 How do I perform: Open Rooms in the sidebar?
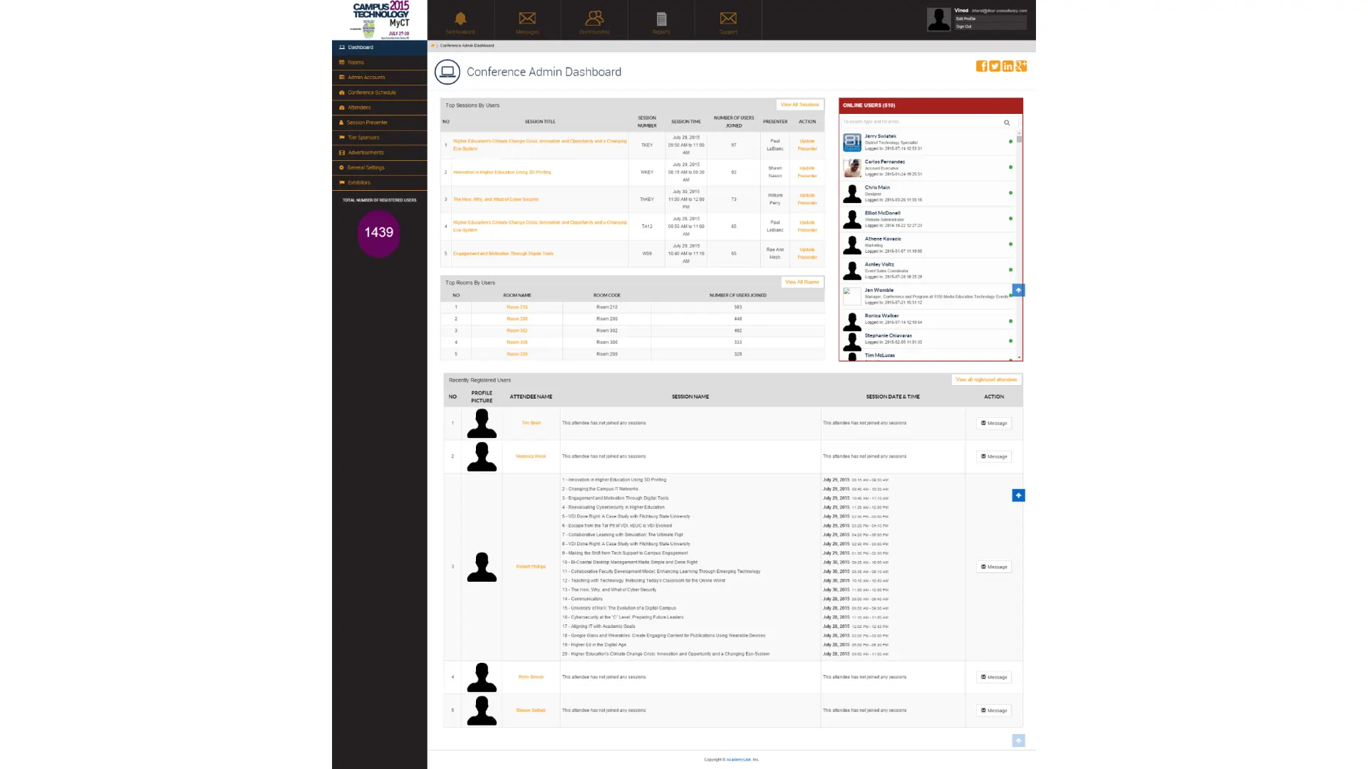coord(379,63)
